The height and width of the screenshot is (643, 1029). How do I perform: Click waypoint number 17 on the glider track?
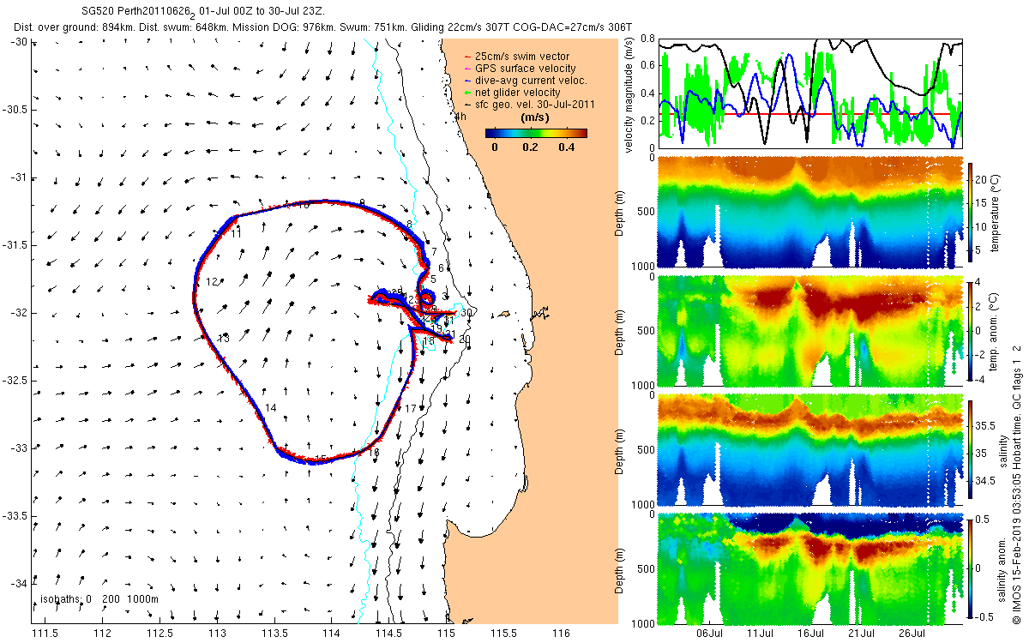click(x=411, y=409)
